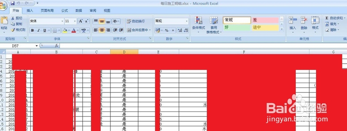Viewport: 347px width, 131px height.
Task: Open 条件格式 conditional formatting
Action: click(x=198, y=25)
